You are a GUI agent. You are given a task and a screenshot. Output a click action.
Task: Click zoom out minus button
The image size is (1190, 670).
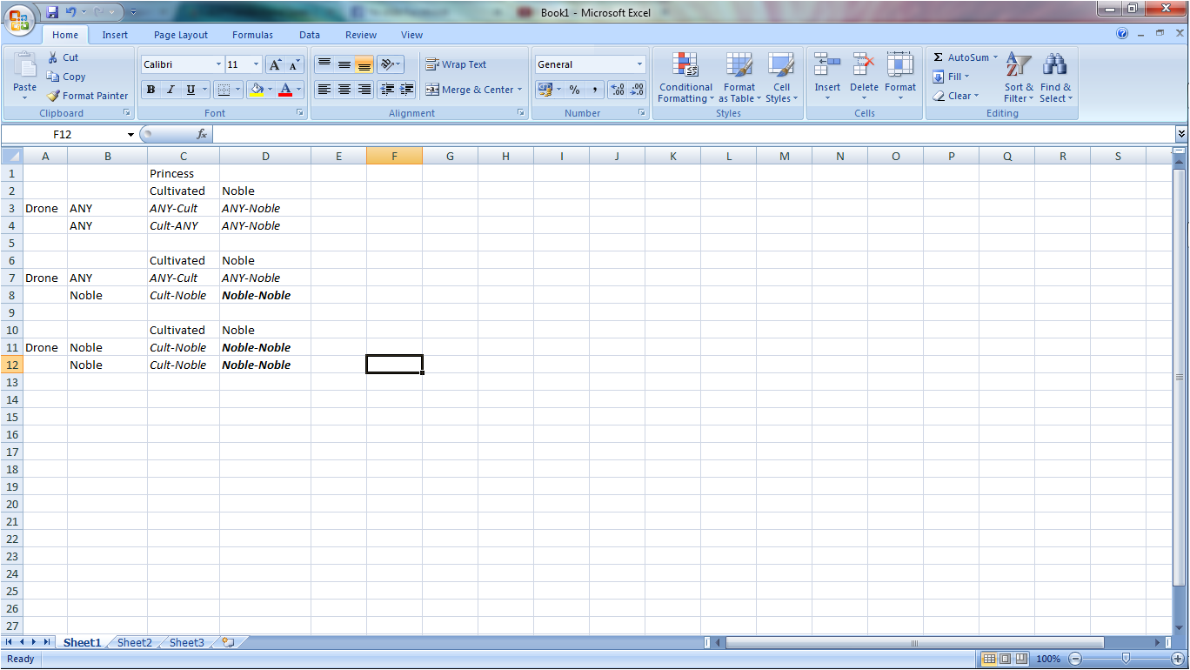point(1075,659)
